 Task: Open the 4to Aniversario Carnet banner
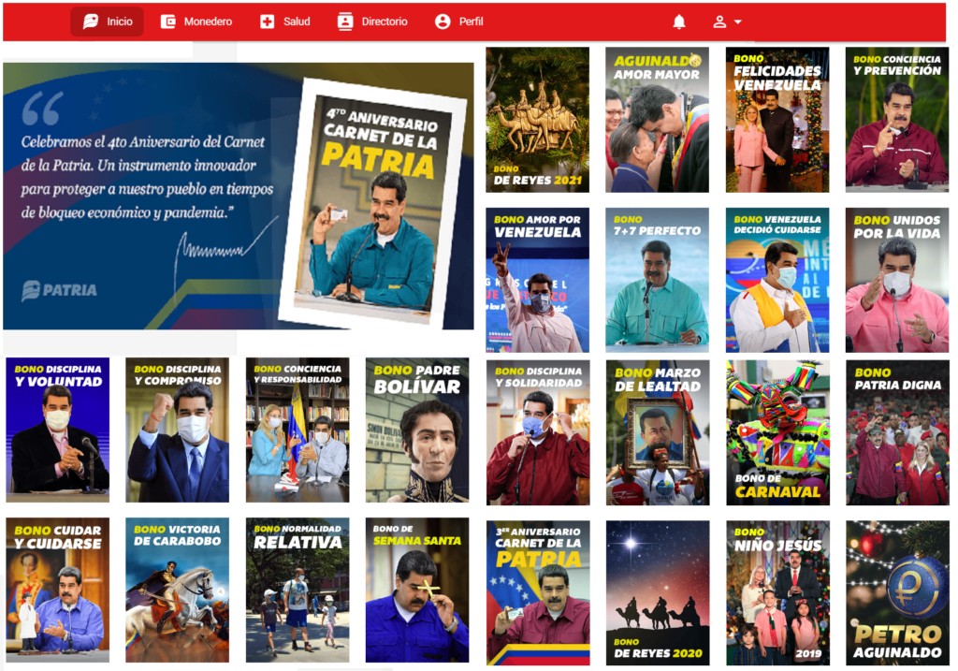coord(238,196)
